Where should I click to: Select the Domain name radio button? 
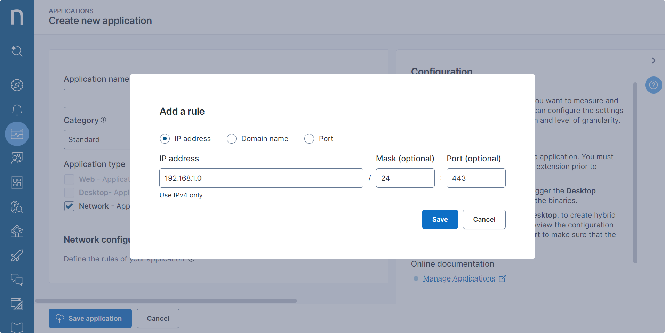pos(232,139)
